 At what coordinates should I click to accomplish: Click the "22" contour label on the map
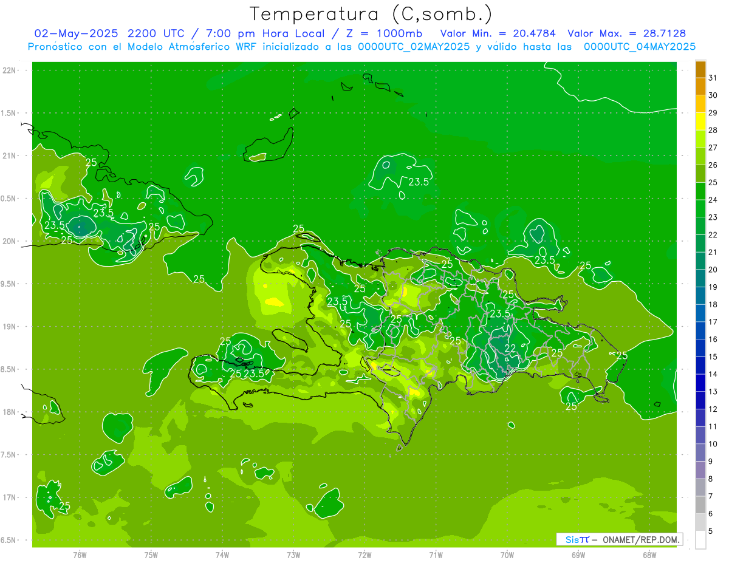pos(510,348)
